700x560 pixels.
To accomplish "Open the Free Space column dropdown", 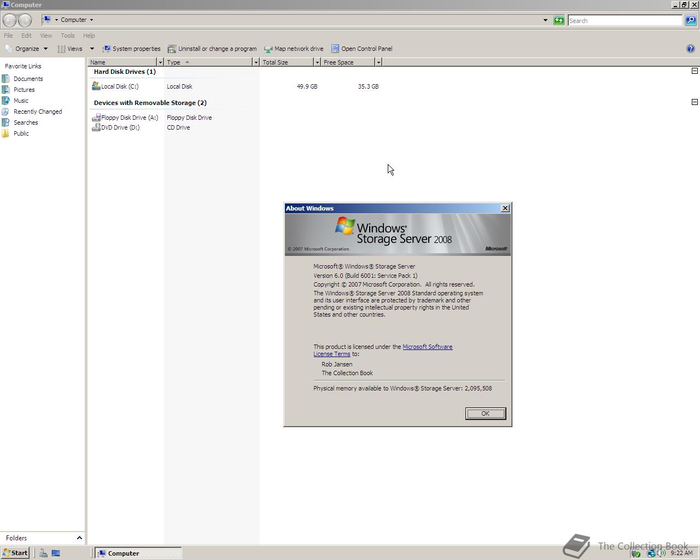I will (378, 62).
